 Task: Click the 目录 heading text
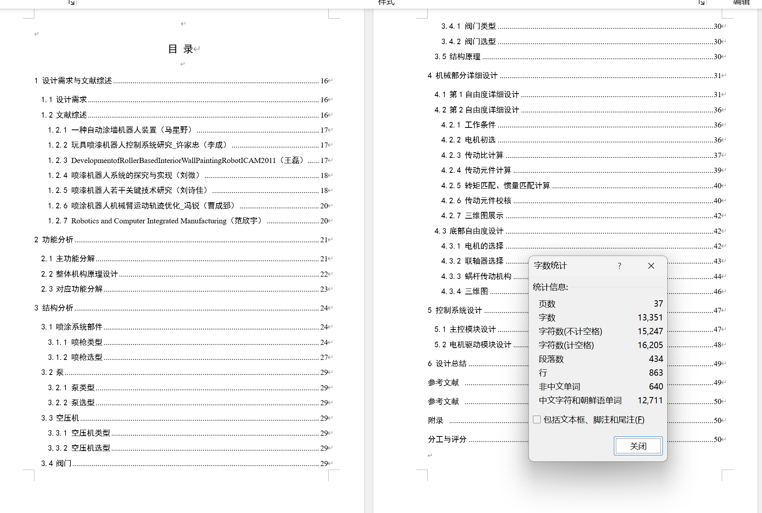181,49
